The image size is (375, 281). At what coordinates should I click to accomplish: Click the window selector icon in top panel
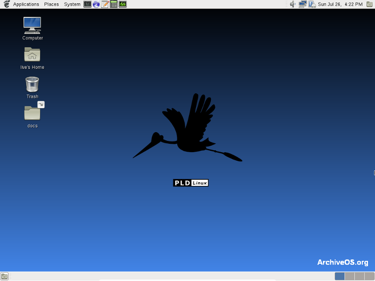click(x=369, y=4)
